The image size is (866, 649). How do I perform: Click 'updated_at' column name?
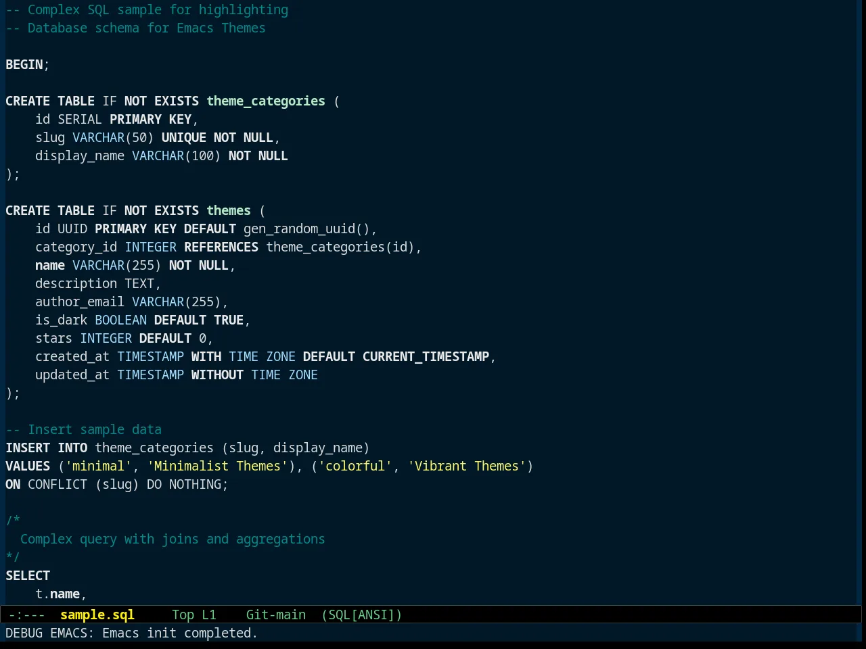(x=72, y=375)
